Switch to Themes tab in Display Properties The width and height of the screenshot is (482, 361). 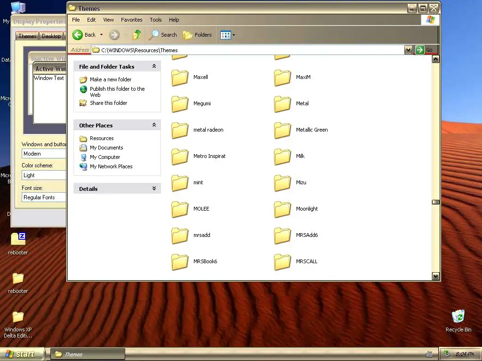coord(27,36)
